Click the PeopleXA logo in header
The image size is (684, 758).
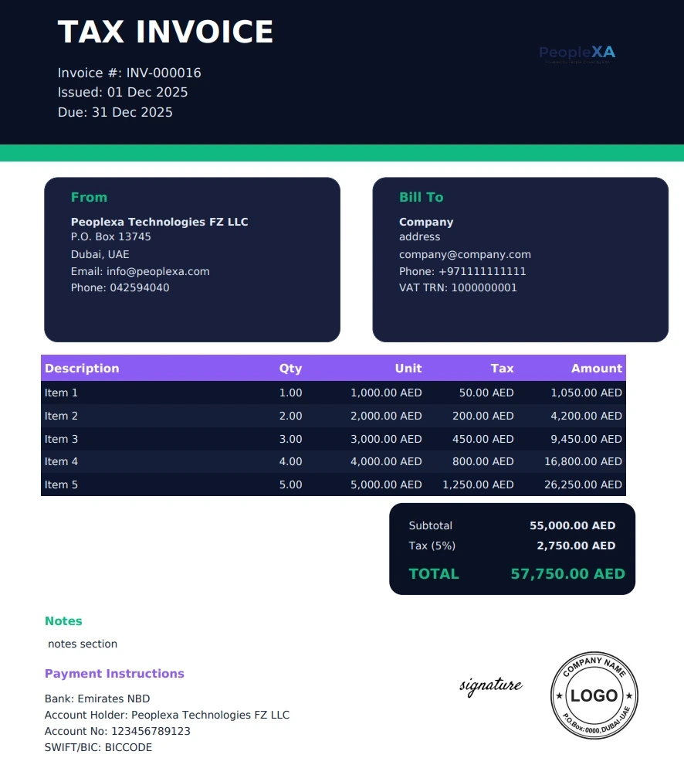[x=577, y=53]
